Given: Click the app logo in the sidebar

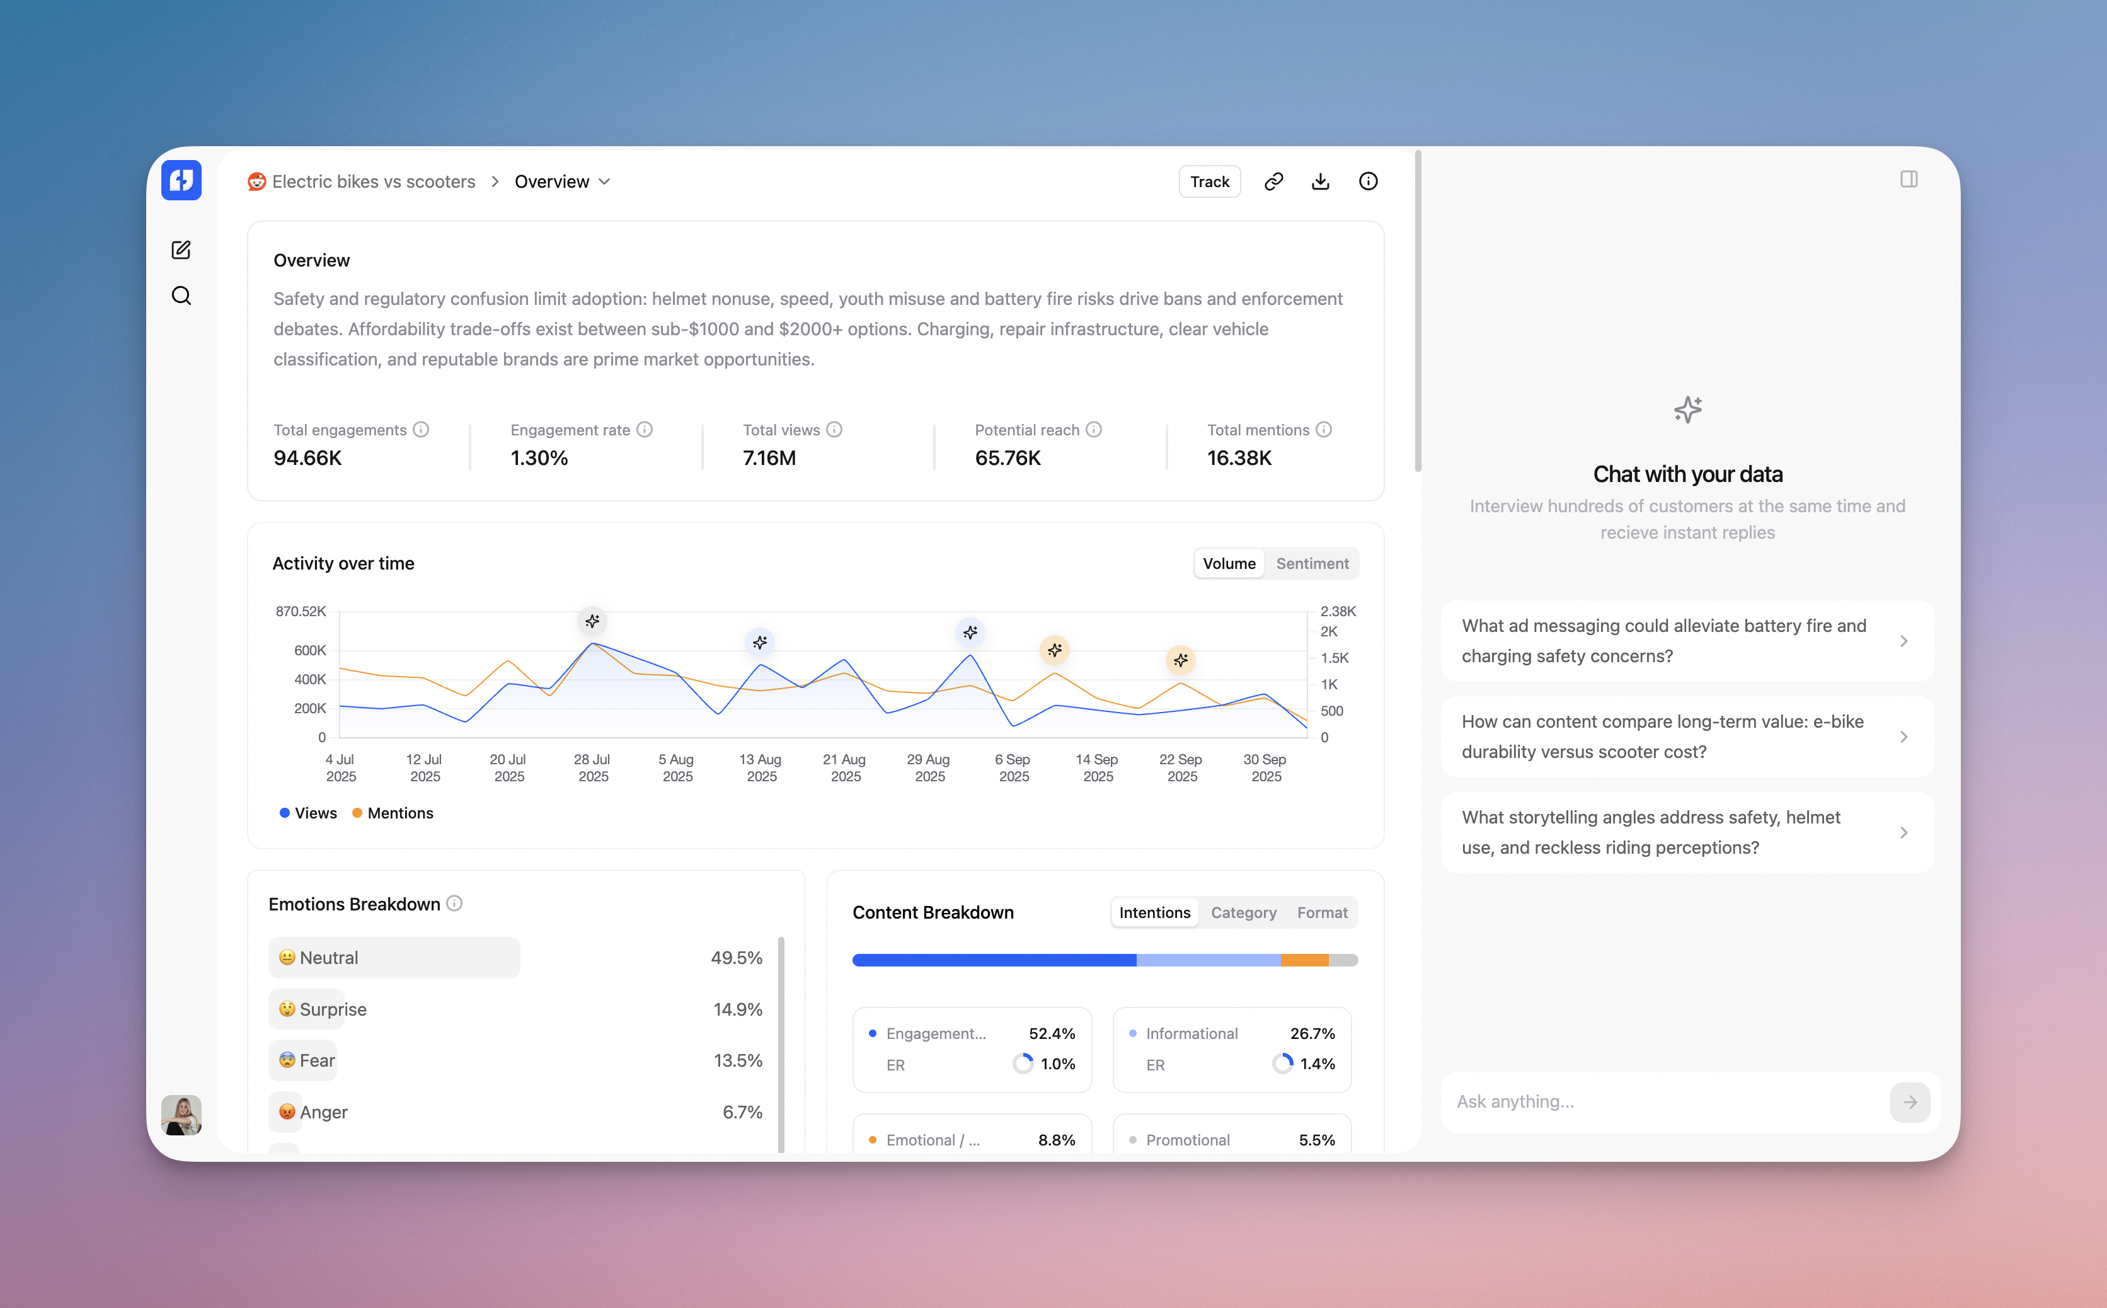Looking at the screenshot, I should point(181,180).
